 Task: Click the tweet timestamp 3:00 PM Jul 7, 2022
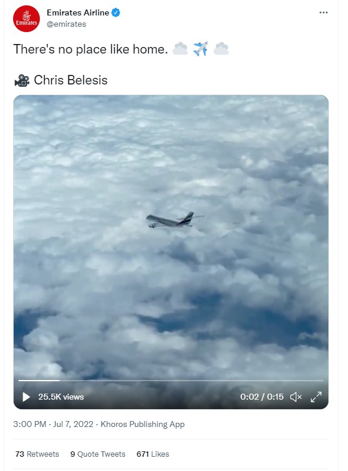pyautogui.click(x=53, y=424)
